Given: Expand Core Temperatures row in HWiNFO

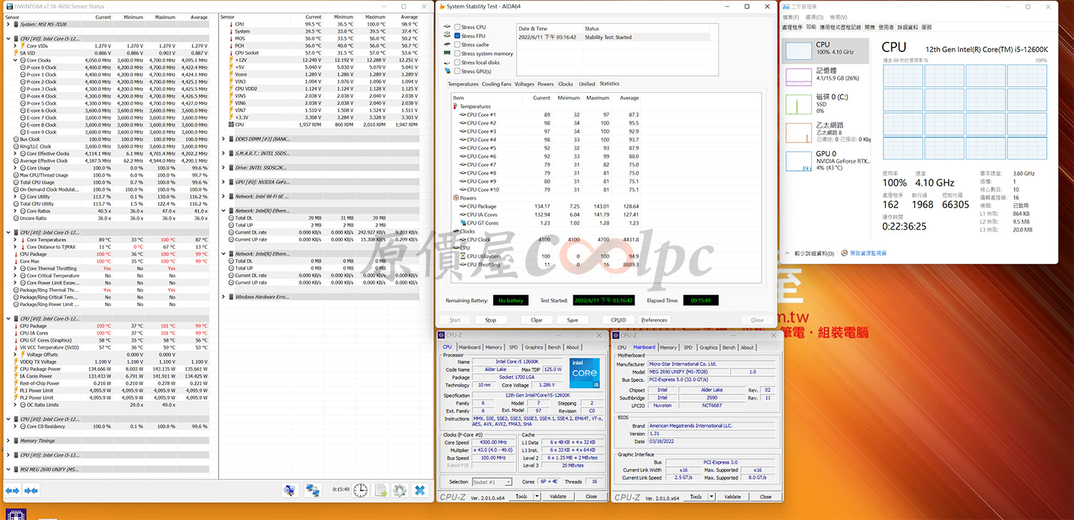Looking at the screenshot, I should [15, 240].
